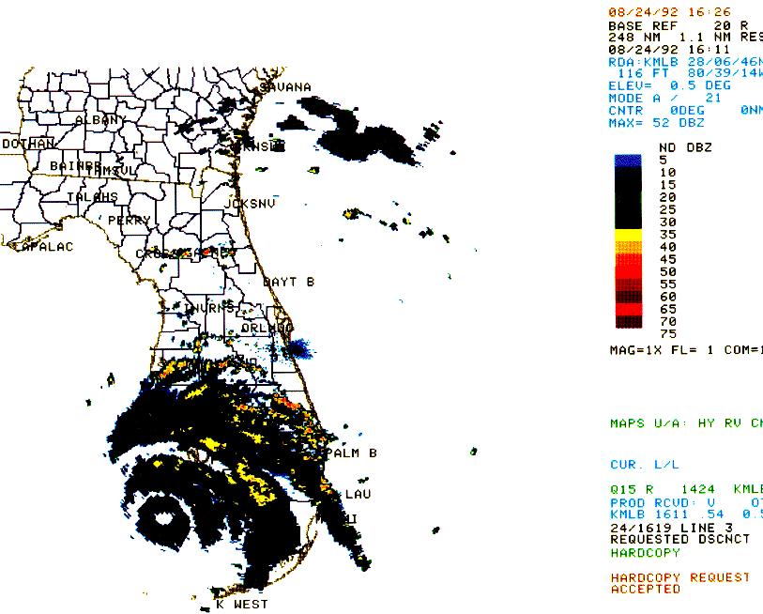Select the PROD RCVD: V line
The image size is (763, 614).
(x=686, y=503)
